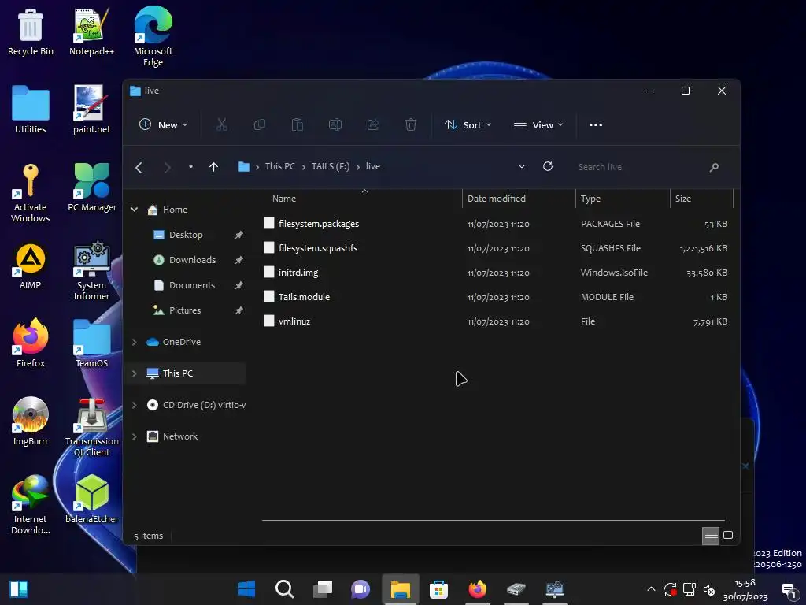806x605 pixels.
Task: Click This PC breadcrumb in address bar
Action: 280,166
